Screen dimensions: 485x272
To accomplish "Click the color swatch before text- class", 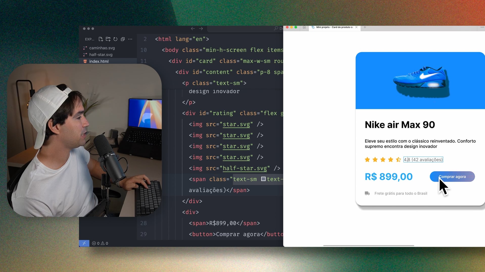I will [x=263, y=179].
